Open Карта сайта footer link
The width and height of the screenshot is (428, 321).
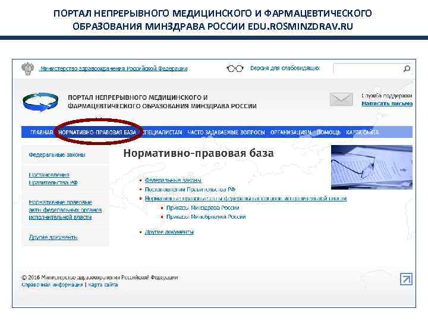[x=103, y=285]
